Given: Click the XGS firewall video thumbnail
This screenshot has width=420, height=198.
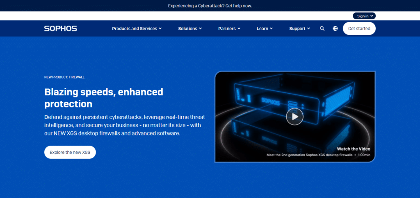Looking at the screenshot, I should pyautogui.click(x=295, y=117).
